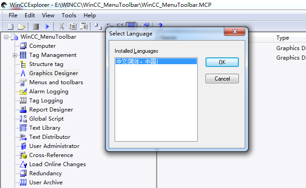Click the Menus and toolbars icon
Screen dimensions: 306x188
coord(23,82)
